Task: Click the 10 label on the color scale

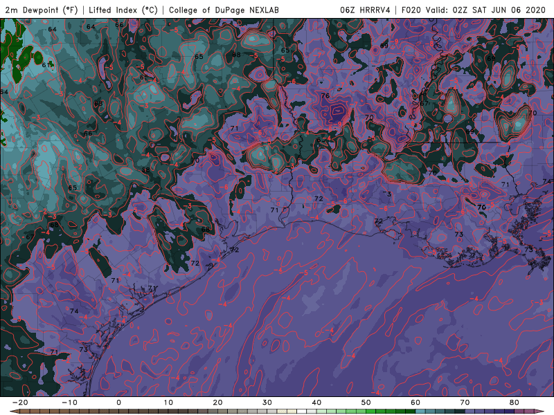Action: (x=168, y=403)
